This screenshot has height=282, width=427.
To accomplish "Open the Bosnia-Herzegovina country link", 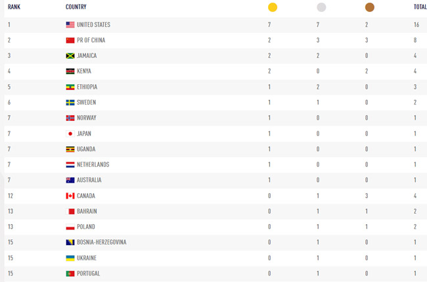I will pos(102,243).
